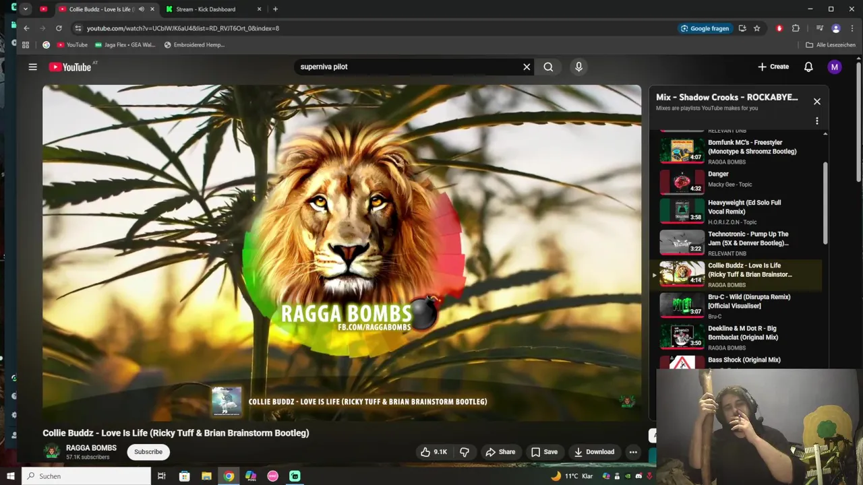863x485 pixels.
Task: Expand the Alle Lesezeichen bookmarks folder
Action: pyautogui.click(x=831, y=45)
